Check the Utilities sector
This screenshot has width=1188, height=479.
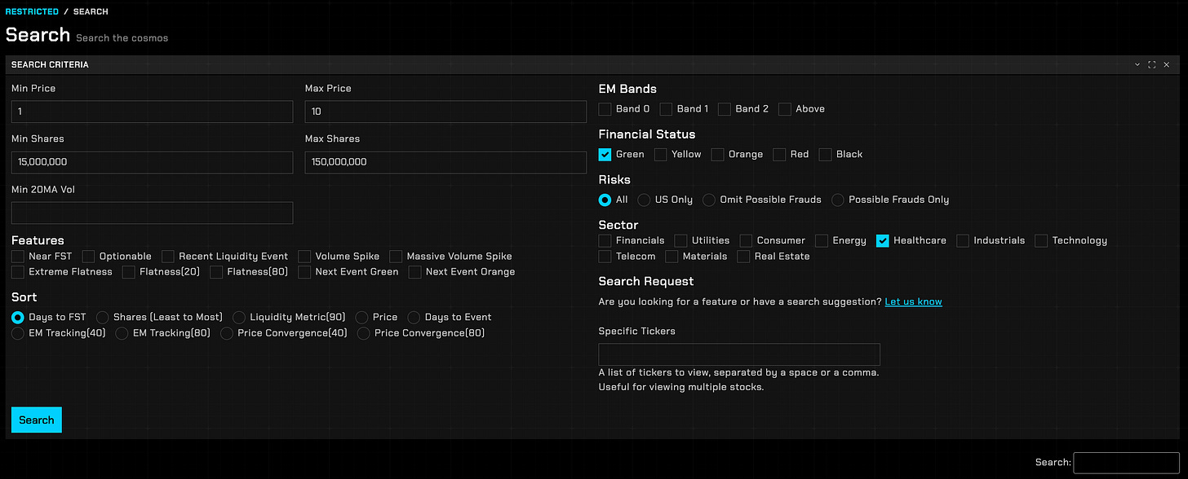(680, 241)
